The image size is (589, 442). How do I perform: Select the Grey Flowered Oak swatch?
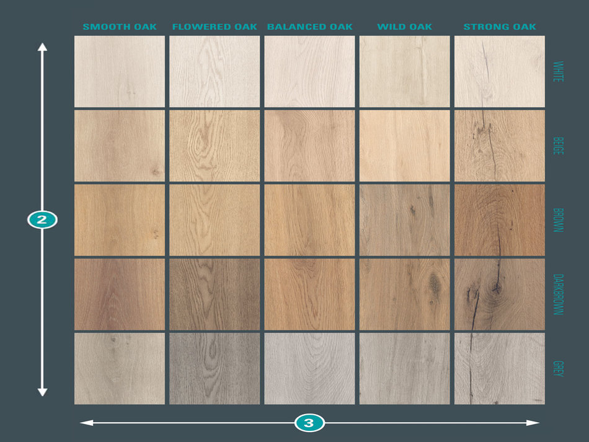click(215, 369)
